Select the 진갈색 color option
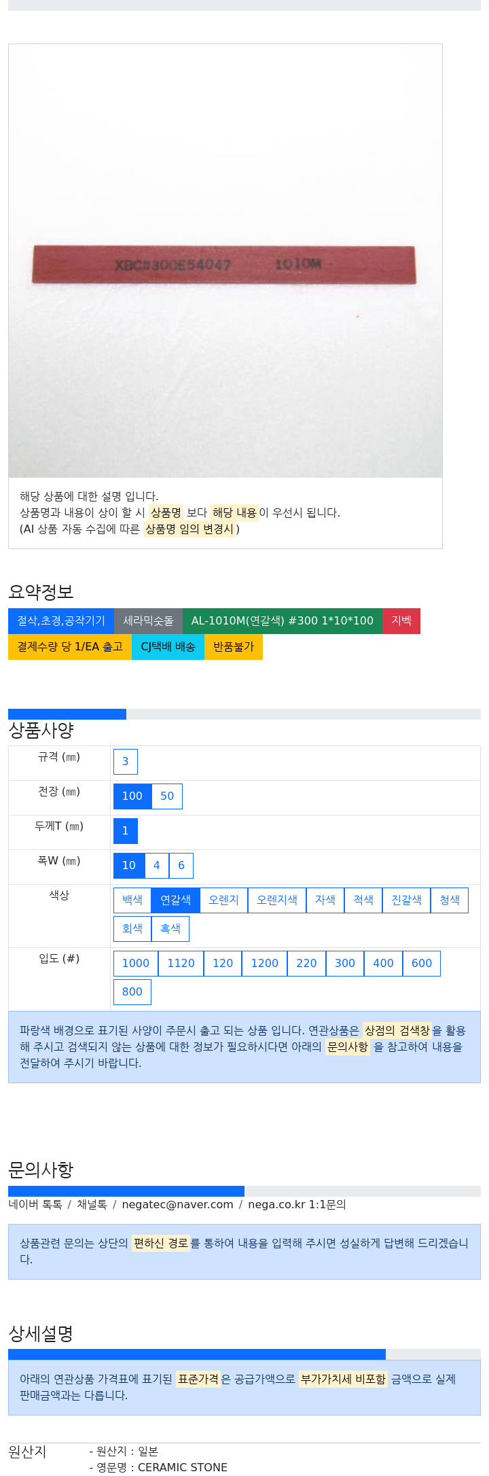The height and width of the screenshot is (1476, 489). point(407,900)
